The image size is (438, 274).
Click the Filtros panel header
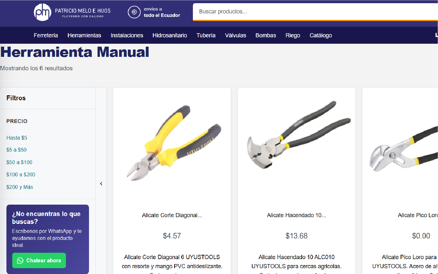tap(16, 98)
